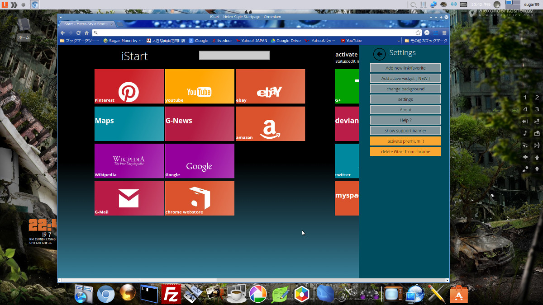Choose change background option
Viewport: 543px width, 305px height.
(405, 89)
